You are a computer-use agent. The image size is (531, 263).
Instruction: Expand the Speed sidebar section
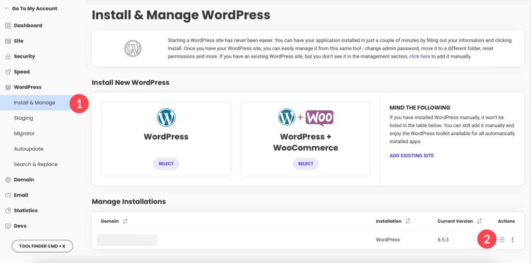(22, 72)
